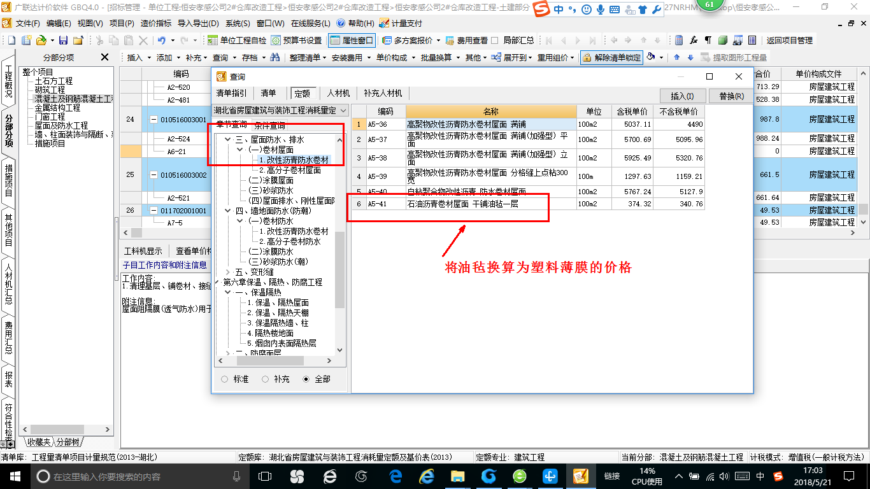
Task: Click the 名称 column header
Action: pos(491,111)
